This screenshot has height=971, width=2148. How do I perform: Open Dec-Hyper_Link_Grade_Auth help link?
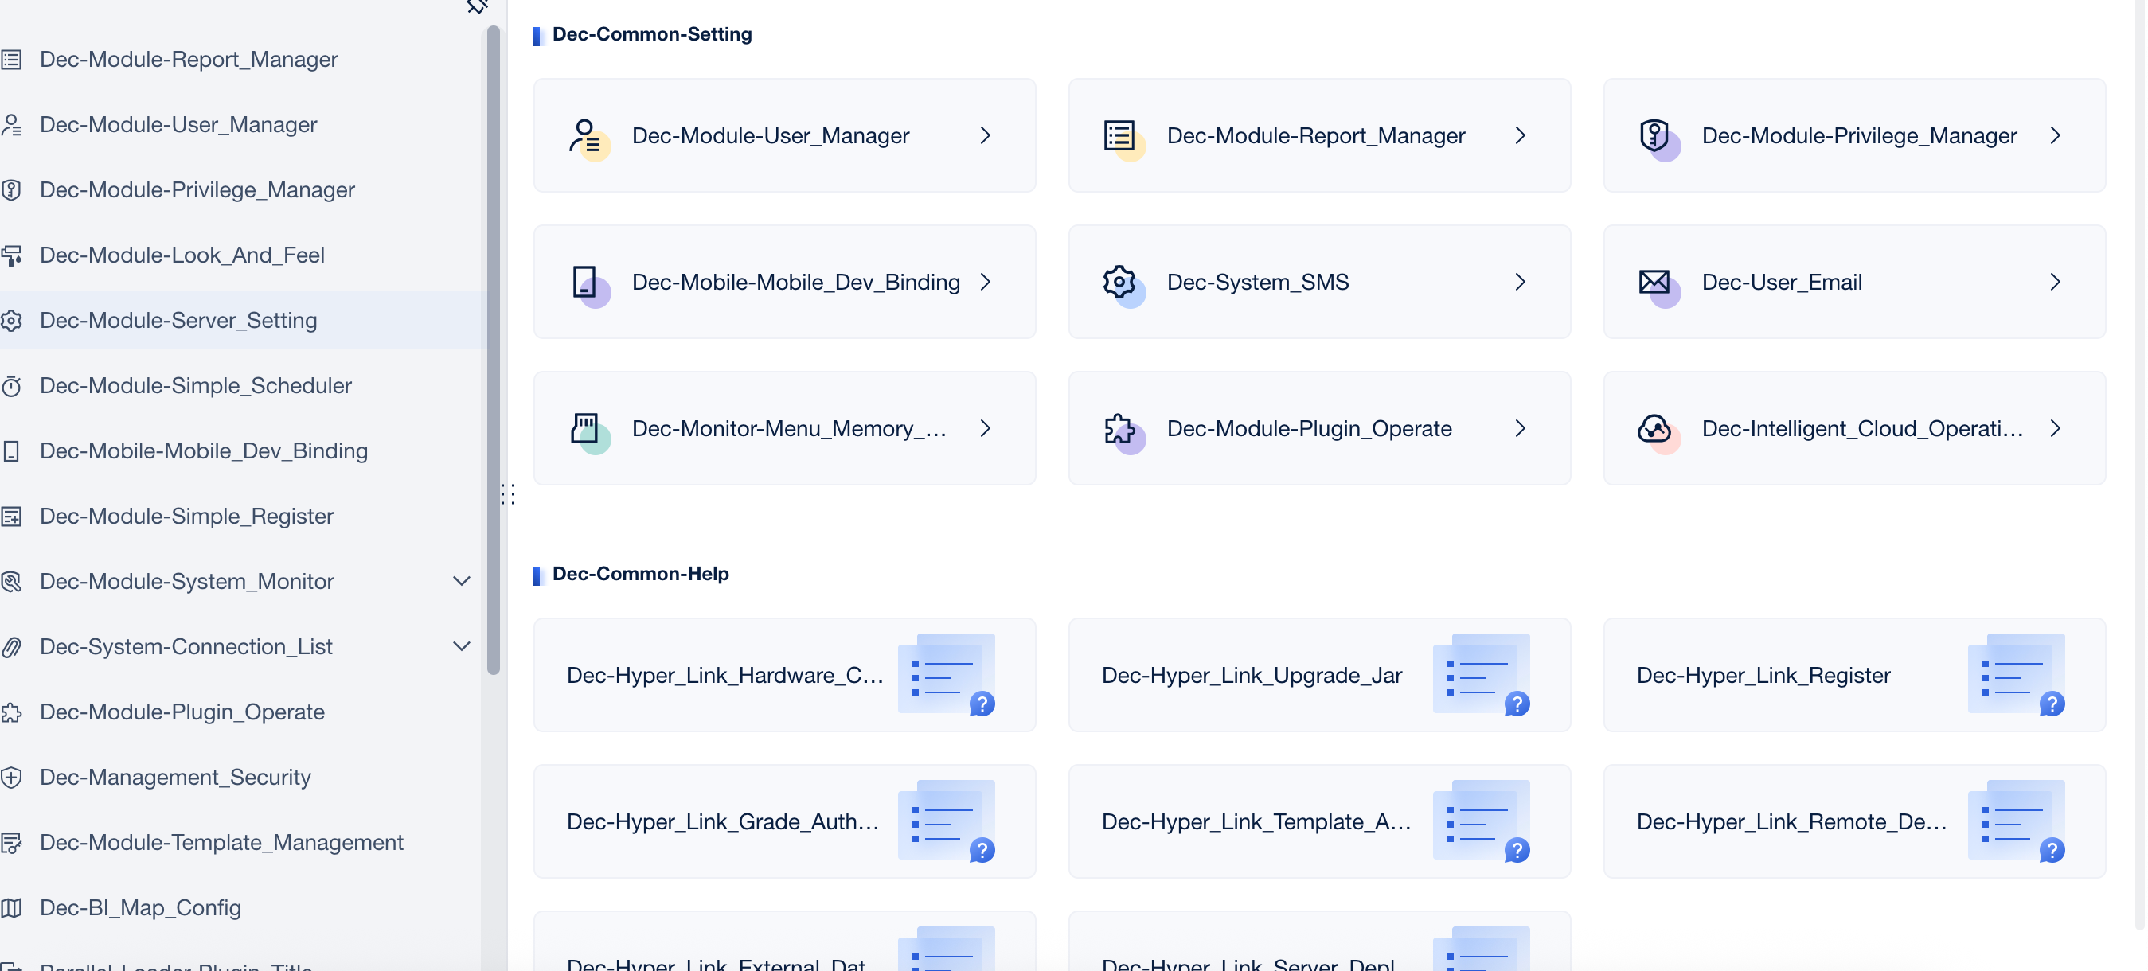(x=785, y=822)
